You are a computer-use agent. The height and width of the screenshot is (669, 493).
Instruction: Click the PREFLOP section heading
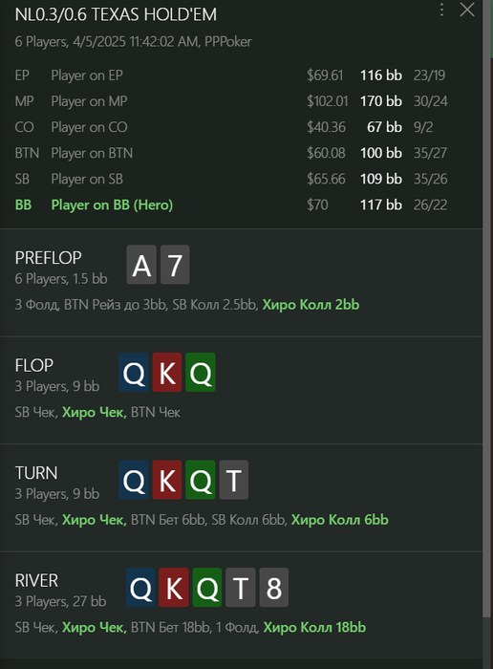[x=48, y=258]
